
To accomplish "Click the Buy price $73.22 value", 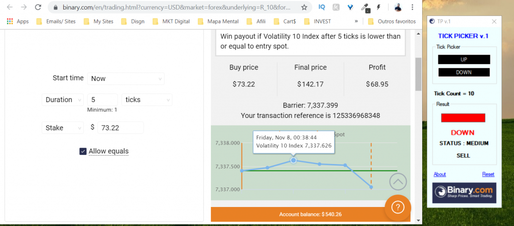I will (243, 84).
